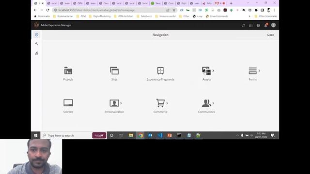
Task: Open the AEM-Architect bookmarks folder
Action: coord(124,16)
